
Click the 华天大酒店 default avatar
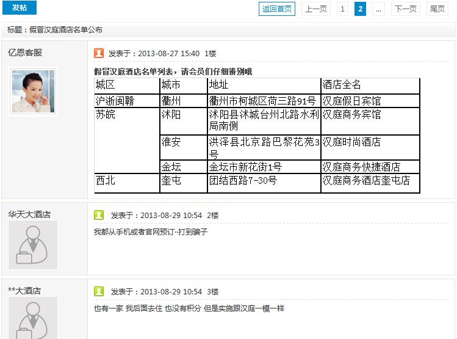[x=33, y=244]
